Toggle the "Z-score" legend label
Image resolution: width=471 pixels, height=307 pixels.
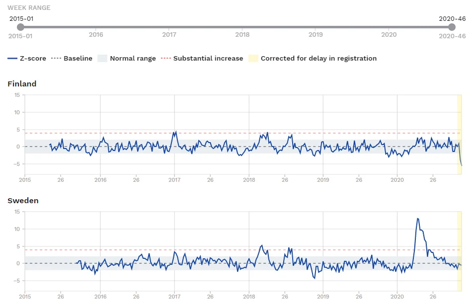pos(33,59)
